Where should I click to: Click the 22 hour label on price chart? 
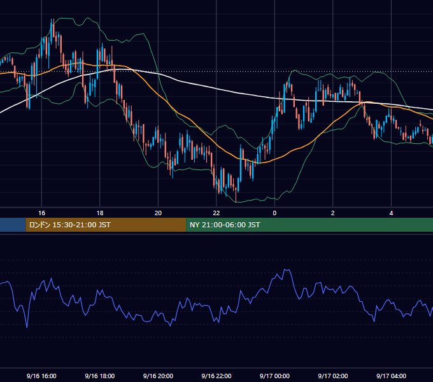(x=216, y=213)
